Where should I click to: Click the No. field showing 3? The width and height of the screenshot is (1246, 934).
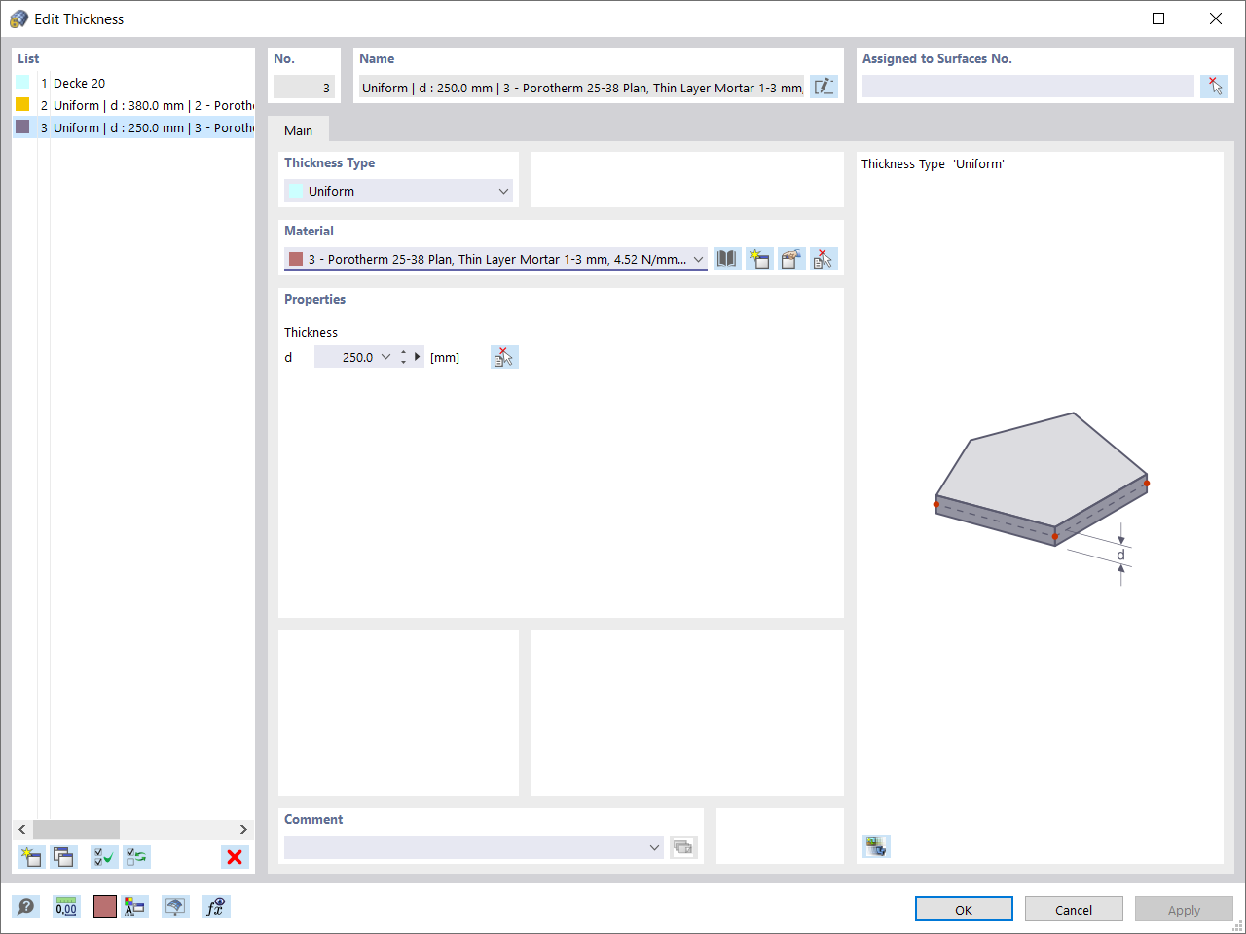[304, 88]
